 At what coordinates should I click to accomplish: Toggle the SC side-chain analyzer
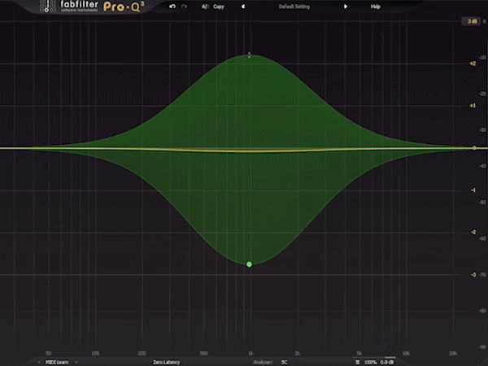click(284, 362)
